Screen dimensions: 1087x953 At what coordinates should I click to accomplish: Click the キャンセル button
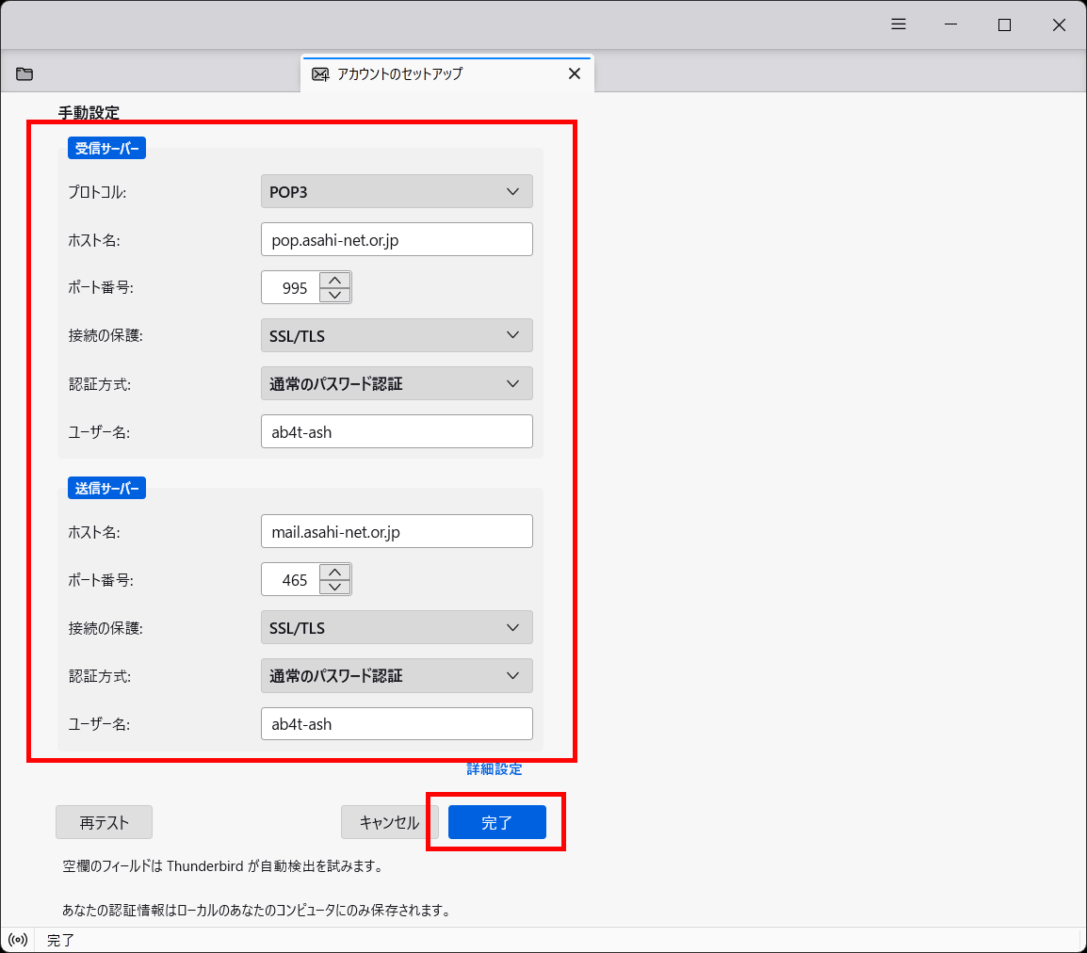(x=389, y=822)
